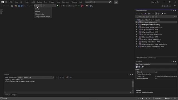Click the Solution Explorer search magnifier icon
Viewport: 178px width, 100px height.
[x=174, y=17]
